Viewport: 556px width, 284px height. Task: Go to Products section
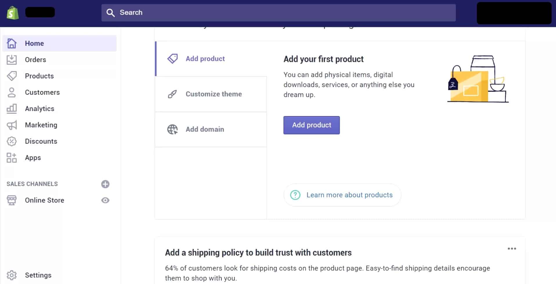pyautogui.click(x=59, y=76)
